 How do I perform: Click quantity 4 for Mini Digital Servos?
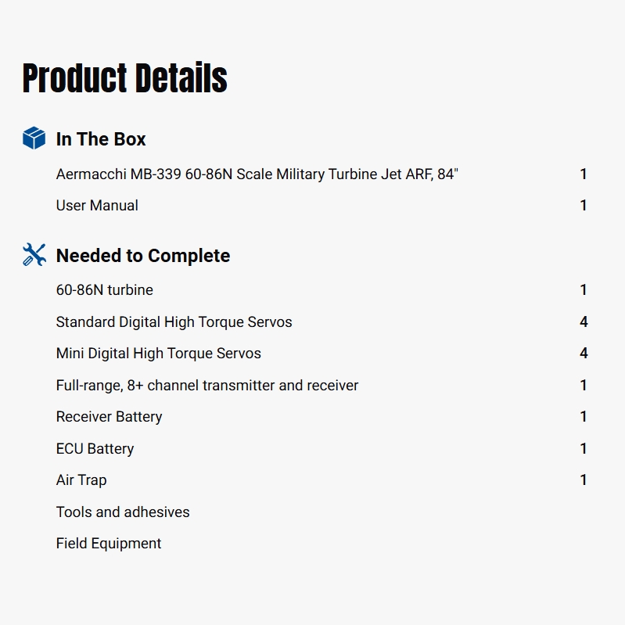584,354
